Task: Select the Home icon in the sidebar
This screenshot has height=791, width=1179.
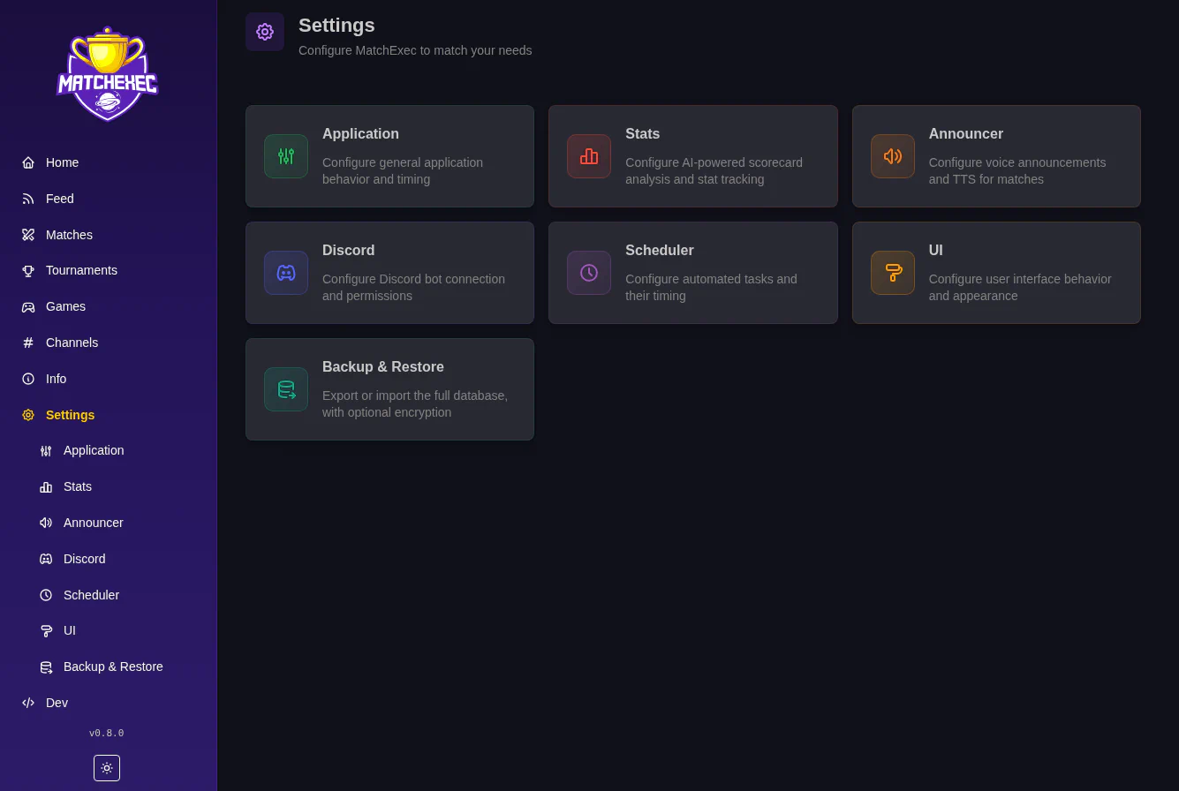Action: (28, 162)
